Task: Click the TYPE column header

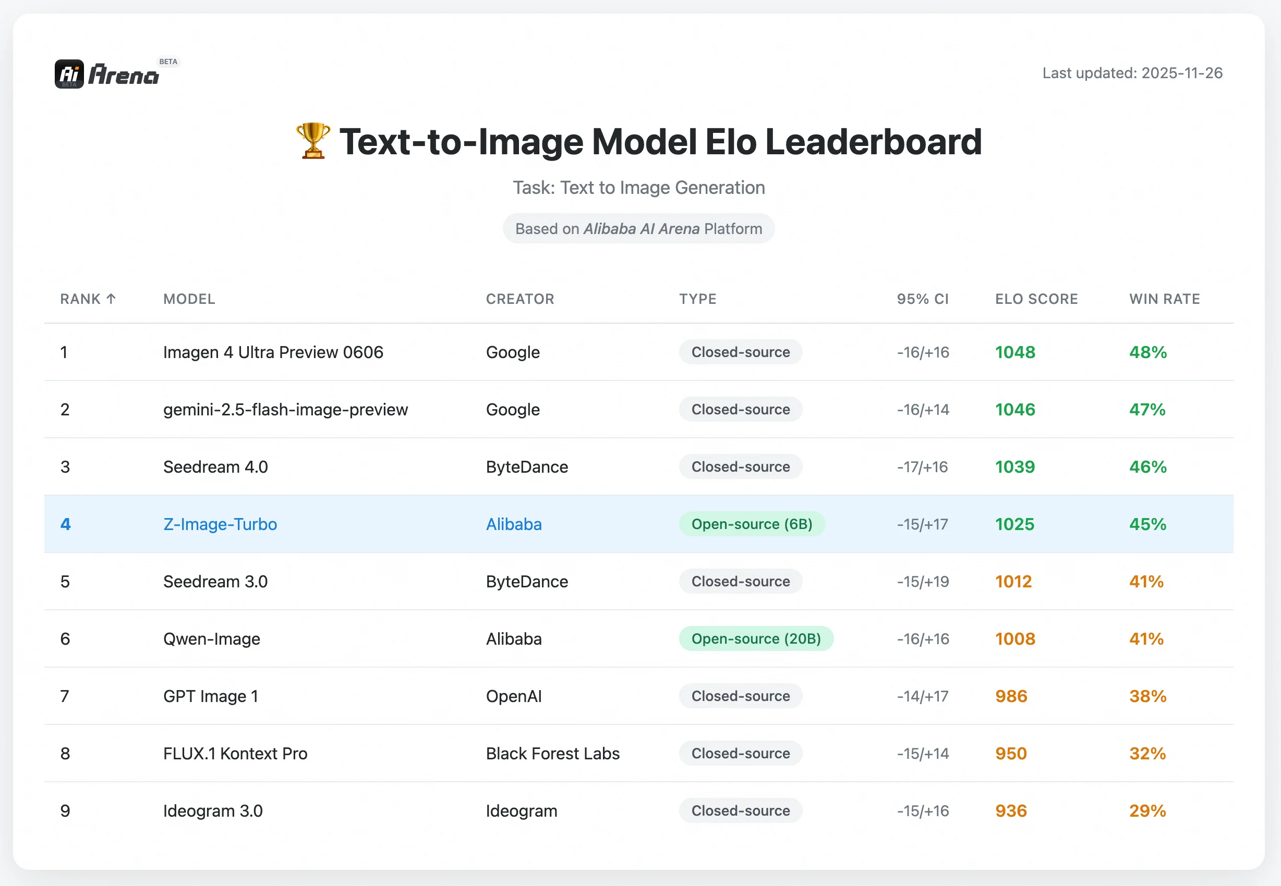Action: (698, 299)
